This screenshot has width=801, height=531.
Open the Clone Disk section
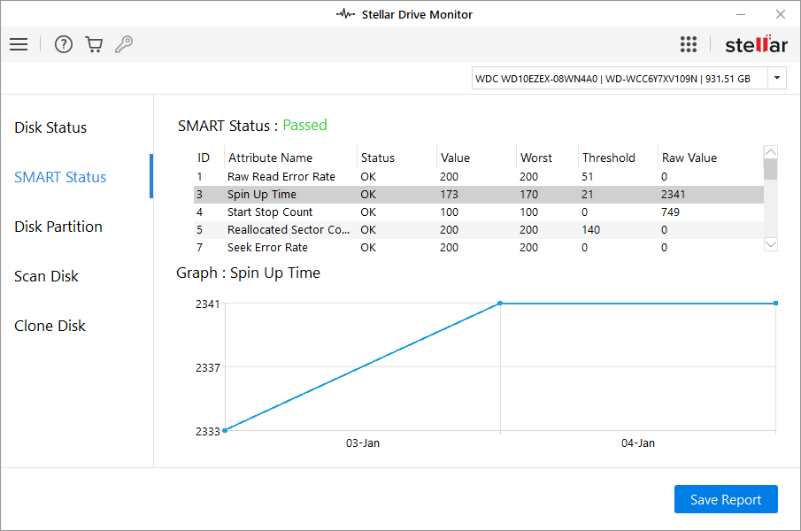pyautogui.click(x=50, y=326)
